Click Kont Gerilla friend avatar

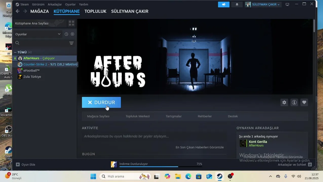(243, 143)
